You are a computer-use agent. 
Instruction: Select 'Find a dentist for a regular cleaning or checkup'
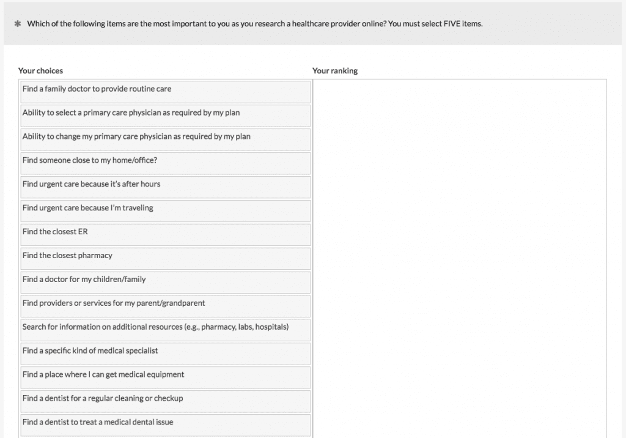tap(165, 401)
